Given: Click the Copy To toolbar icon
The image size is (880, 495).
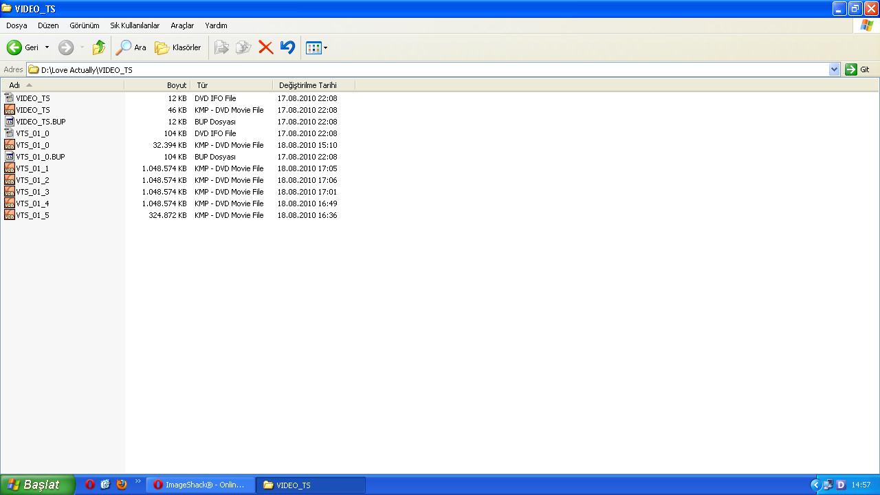Looking at the screenshot, I should click(243, 47).
